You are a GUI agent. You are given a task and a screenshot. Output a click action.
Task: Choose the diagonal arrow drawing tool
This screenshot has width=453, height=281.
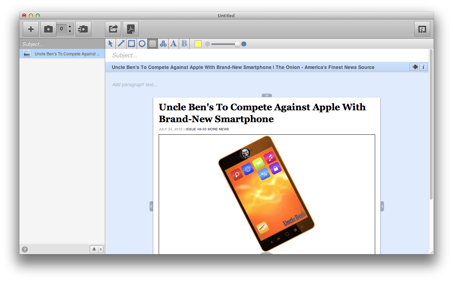[121, 43]
